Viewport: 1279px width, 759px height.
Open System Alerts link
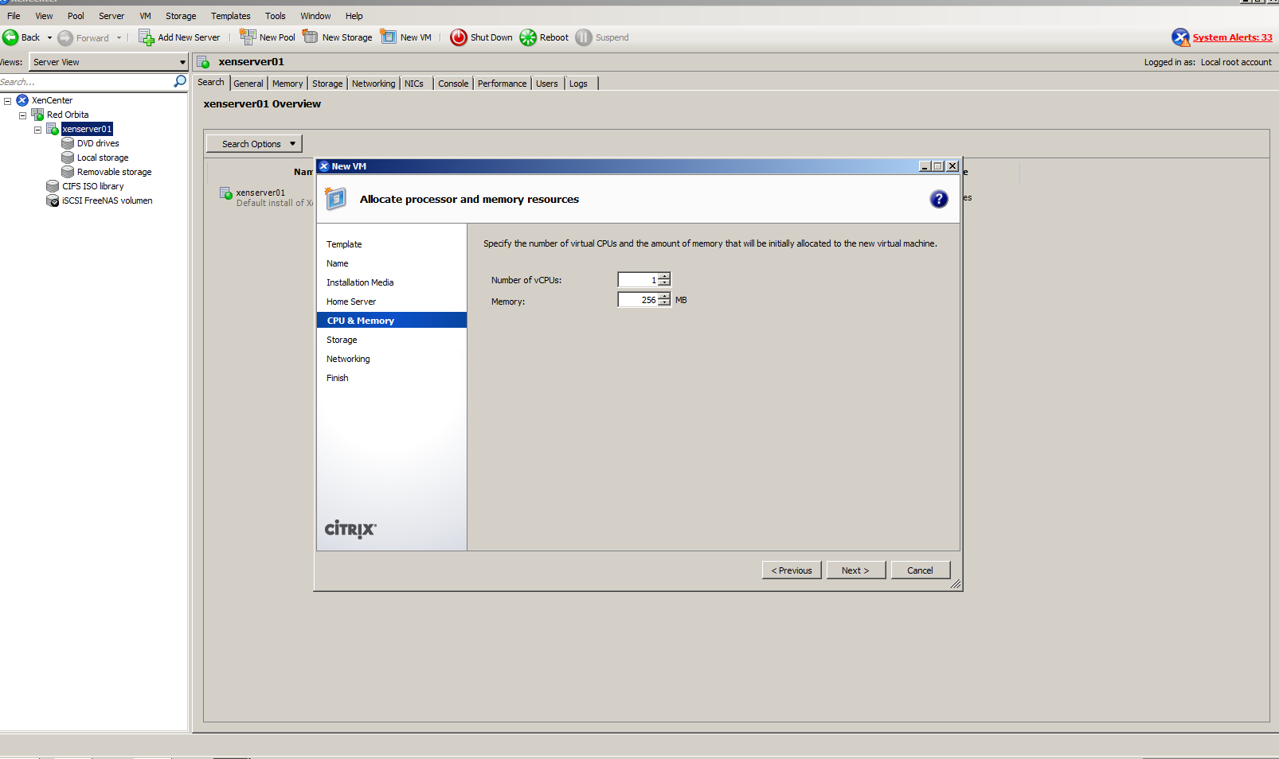1231,37
